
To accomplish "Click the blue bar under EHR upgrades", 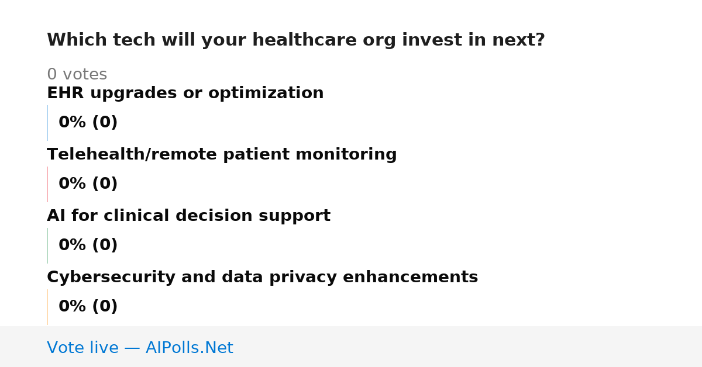I will pos(47,123).
